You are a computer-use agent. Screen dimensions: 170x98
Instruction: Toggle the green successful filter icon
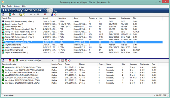point(17,60)
